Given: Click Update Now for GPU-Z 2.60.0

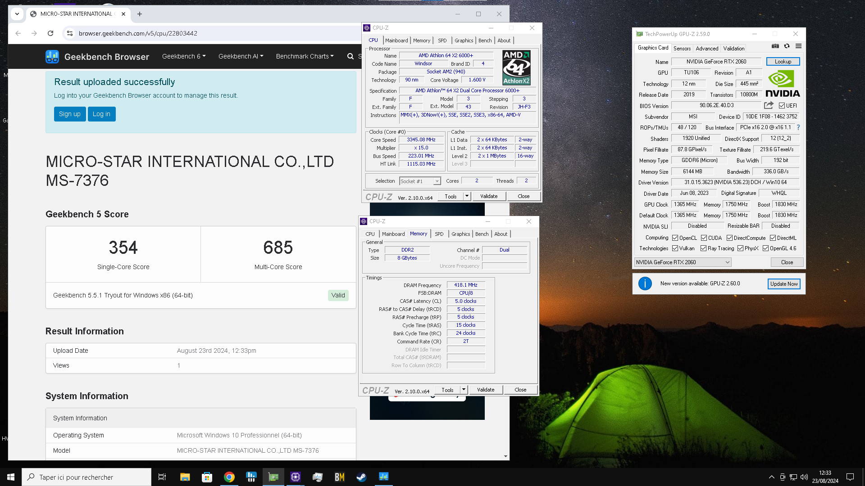Looking at the screenshot, I should click(x=784, y=283).
